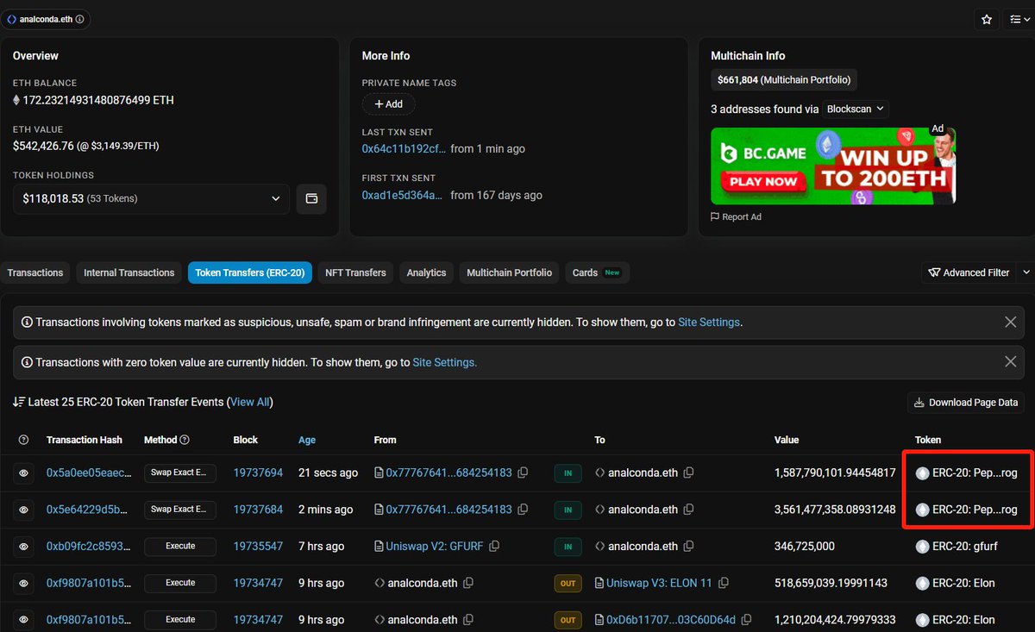Open the wallet icon beside token holdings
The image size is (1035, 632).
[x=311, y=198]
